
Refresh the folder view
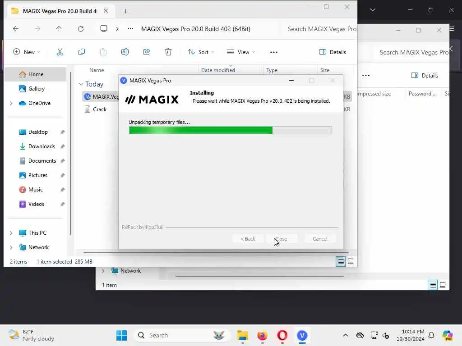coord(81,28)
